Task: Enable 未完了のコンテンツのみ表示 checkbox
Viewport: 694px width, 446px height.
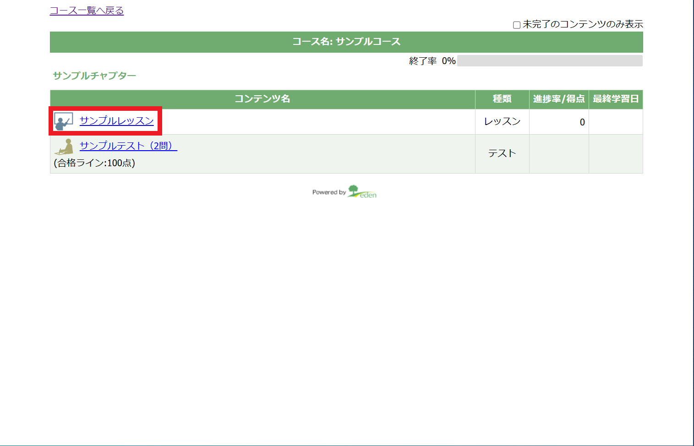Action: [517, 25]
